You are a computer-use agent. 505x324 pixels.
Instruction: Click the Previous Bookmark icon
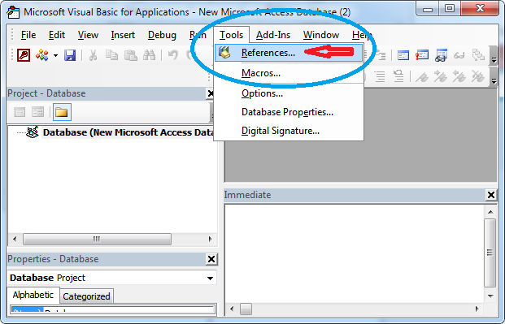click(x=459, y=76)
